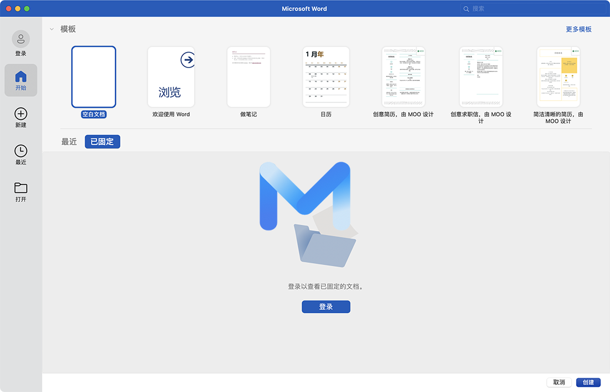Image resolution: width=610 pixels, height=392 pixels.
Task: Click the arrow icon on the 浏览 welcome template
Action: pos(188,60)
